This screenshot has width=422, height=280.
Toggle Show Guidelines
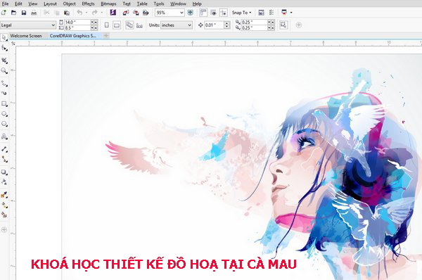pyautogui.click(x=224, y=13)
